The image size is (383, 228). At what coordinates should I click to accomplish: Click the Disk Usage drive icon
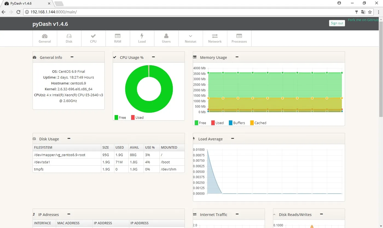tap(34, 139)
